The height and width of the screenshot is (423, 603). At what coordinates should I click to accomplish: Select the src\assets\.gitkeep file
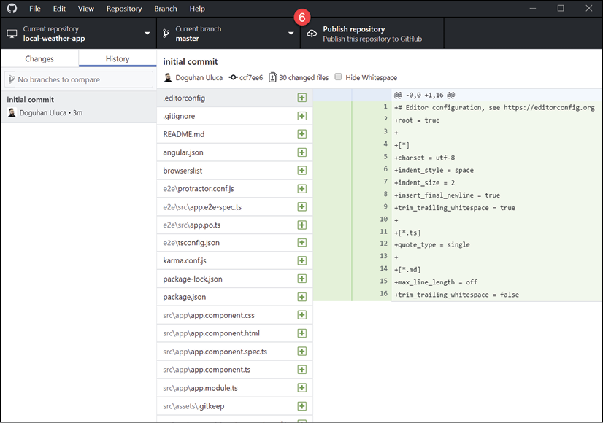pyautogui.click(x=234, y=406)
